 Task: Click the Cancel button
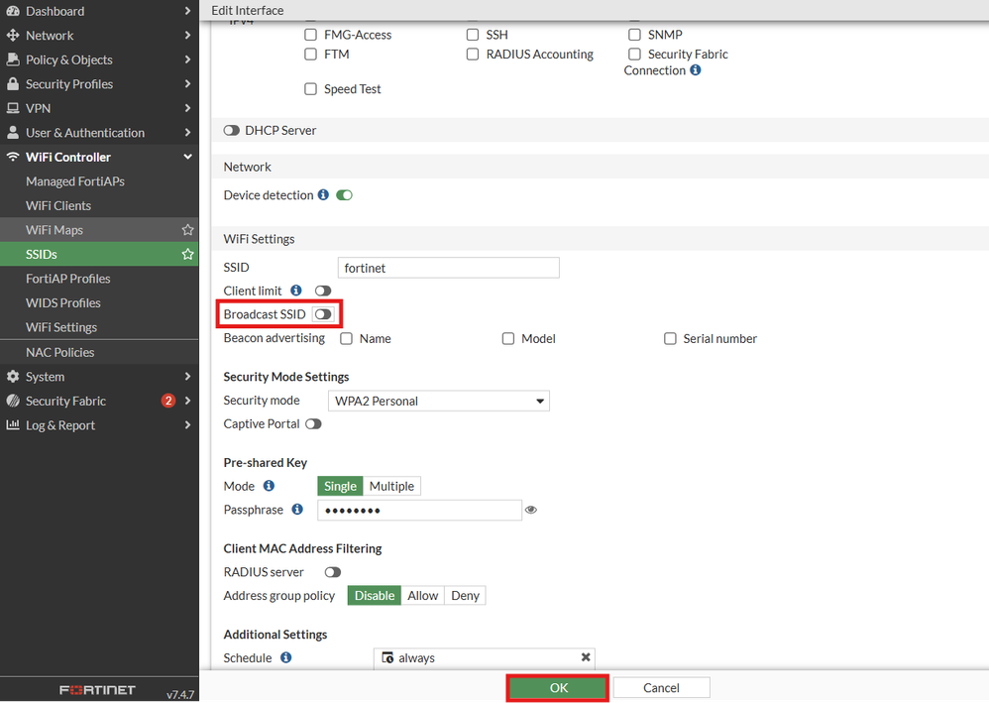coord(661,688)
